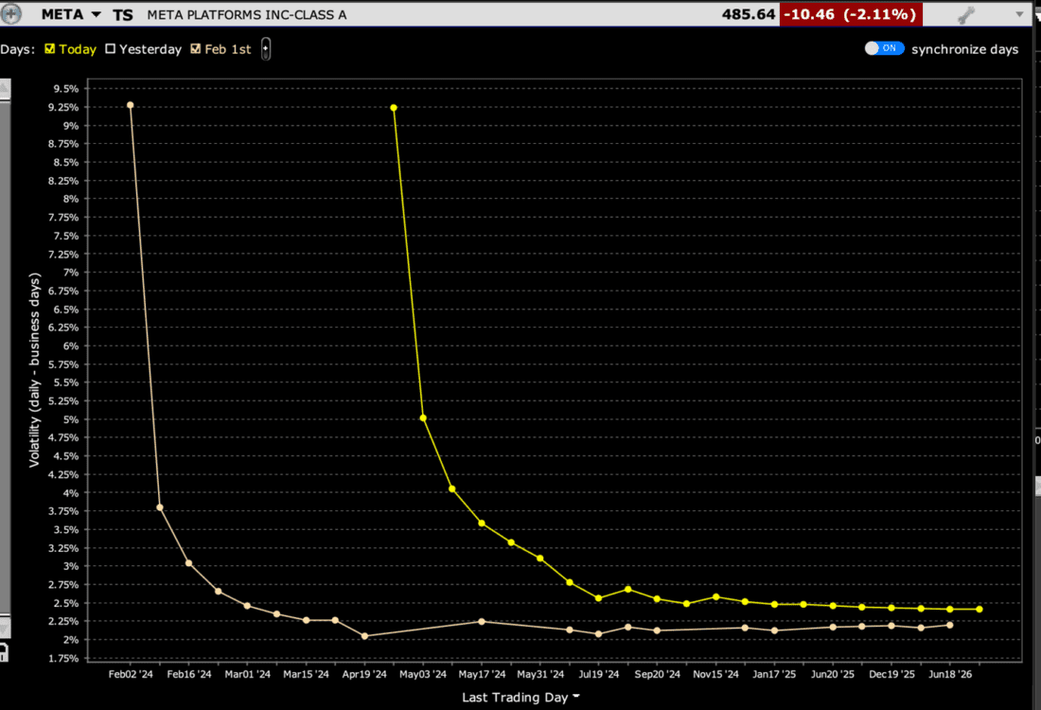
Task: Enable the Yesterday checkbox
Action: click(x=110, y=48)
